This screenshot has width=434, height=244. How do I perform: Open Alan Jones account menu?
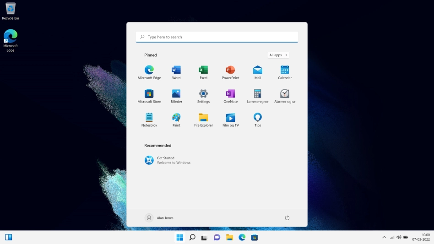tap(159, 218)
